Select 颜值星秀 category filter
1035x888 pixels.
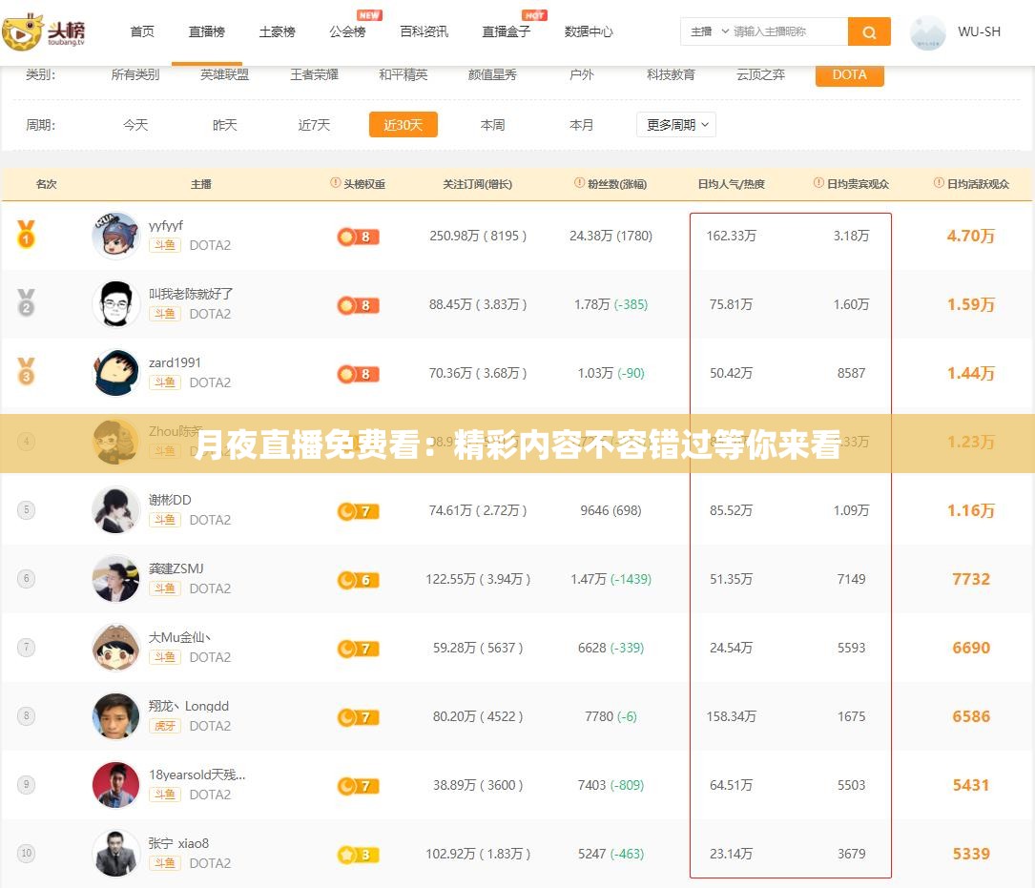tap(492, 74)
